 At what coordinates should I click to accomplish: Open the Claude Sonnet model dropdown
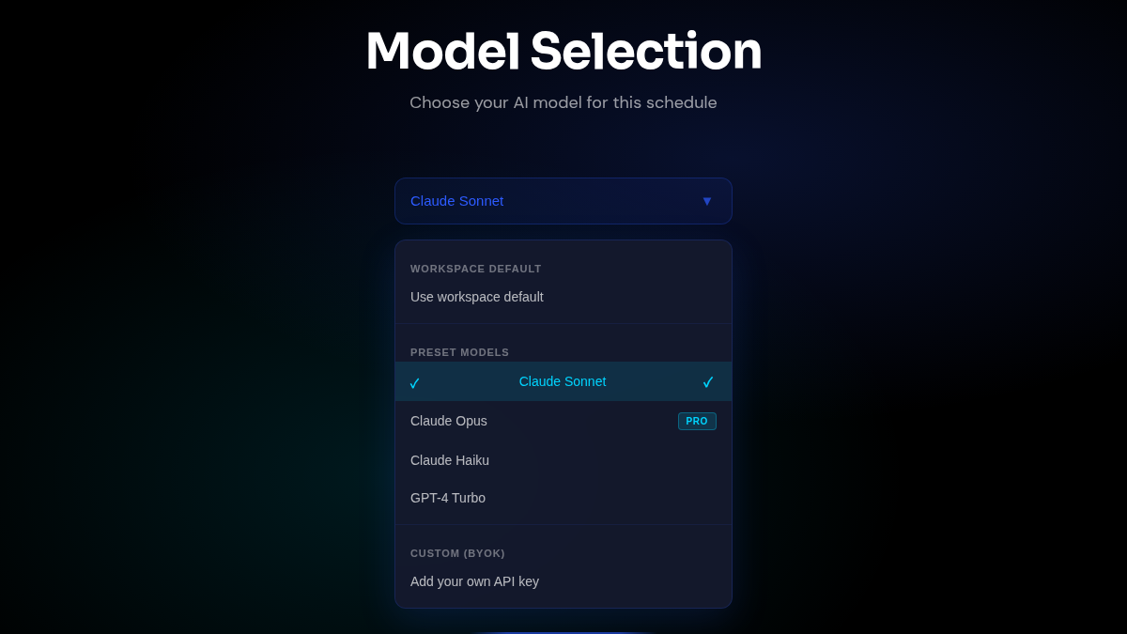pos(563,201)
